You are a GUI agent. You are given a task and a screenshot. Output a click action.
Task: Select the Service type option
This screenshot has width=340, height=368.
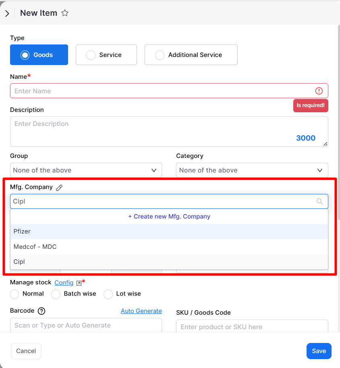[106, 55]
